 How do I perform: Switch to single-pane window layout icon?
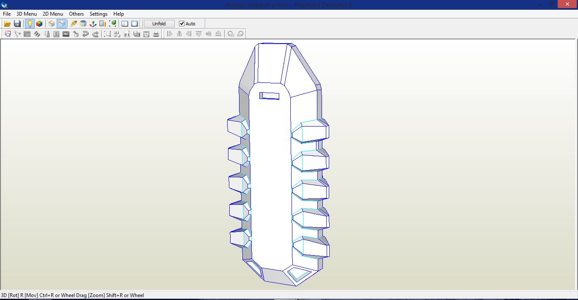(135, 24)
